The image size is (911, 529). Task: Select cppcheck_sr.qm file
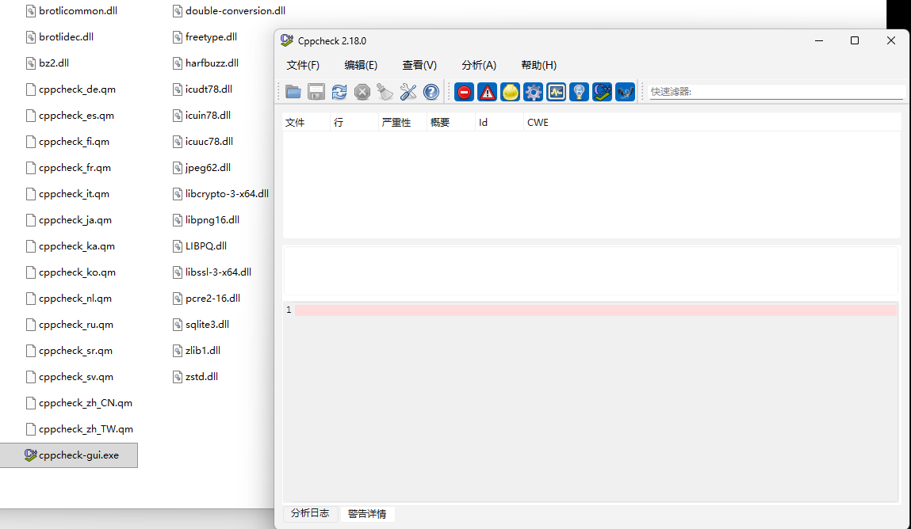click(x=69, y=350)
